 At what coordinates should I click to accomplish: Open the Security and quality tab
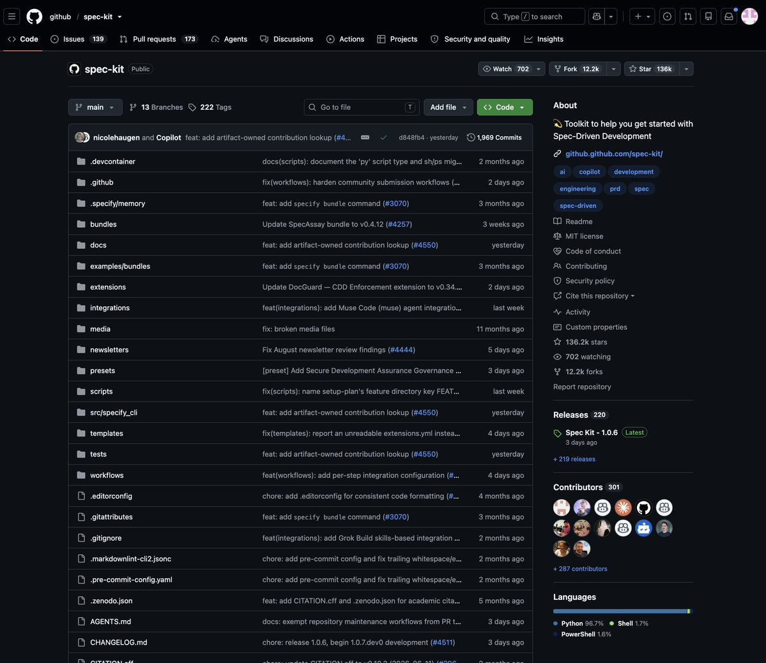pos(470,39)
